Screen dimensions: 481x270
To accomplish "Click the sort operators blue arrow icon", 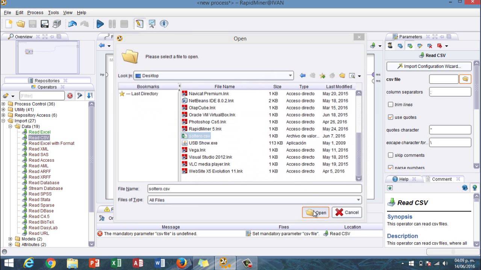I will click(89, 96).
